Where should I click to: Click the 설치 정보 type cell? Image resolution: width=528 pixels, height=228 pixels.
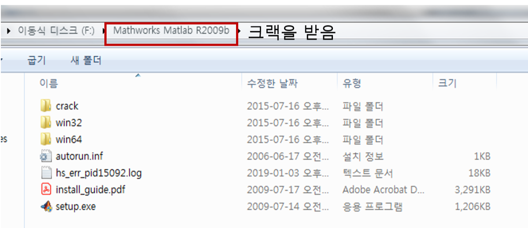click(363, 156)
